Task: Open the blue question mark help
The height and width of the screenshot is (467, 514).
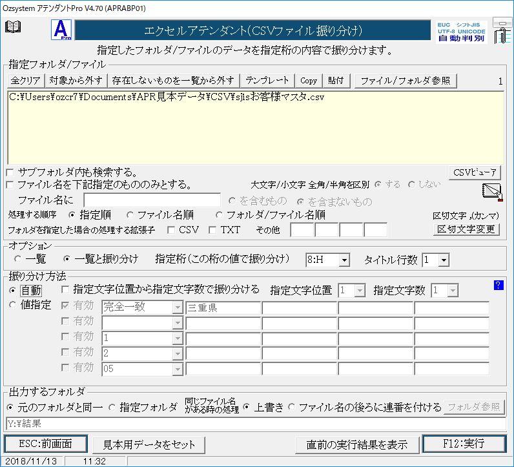Action: coord(499,285)
